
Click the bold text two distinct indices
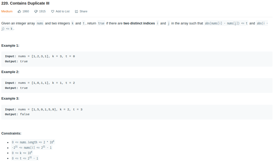click(x=139, y=23)
